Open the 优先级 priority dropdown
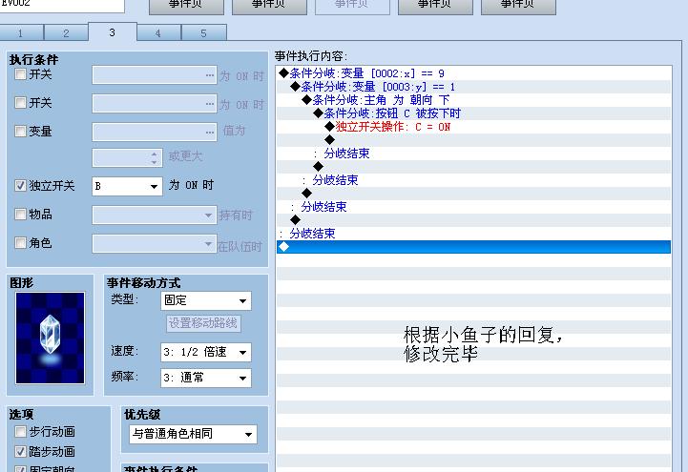Viewport: 688px width, 472px height. [x=193, y=434]
